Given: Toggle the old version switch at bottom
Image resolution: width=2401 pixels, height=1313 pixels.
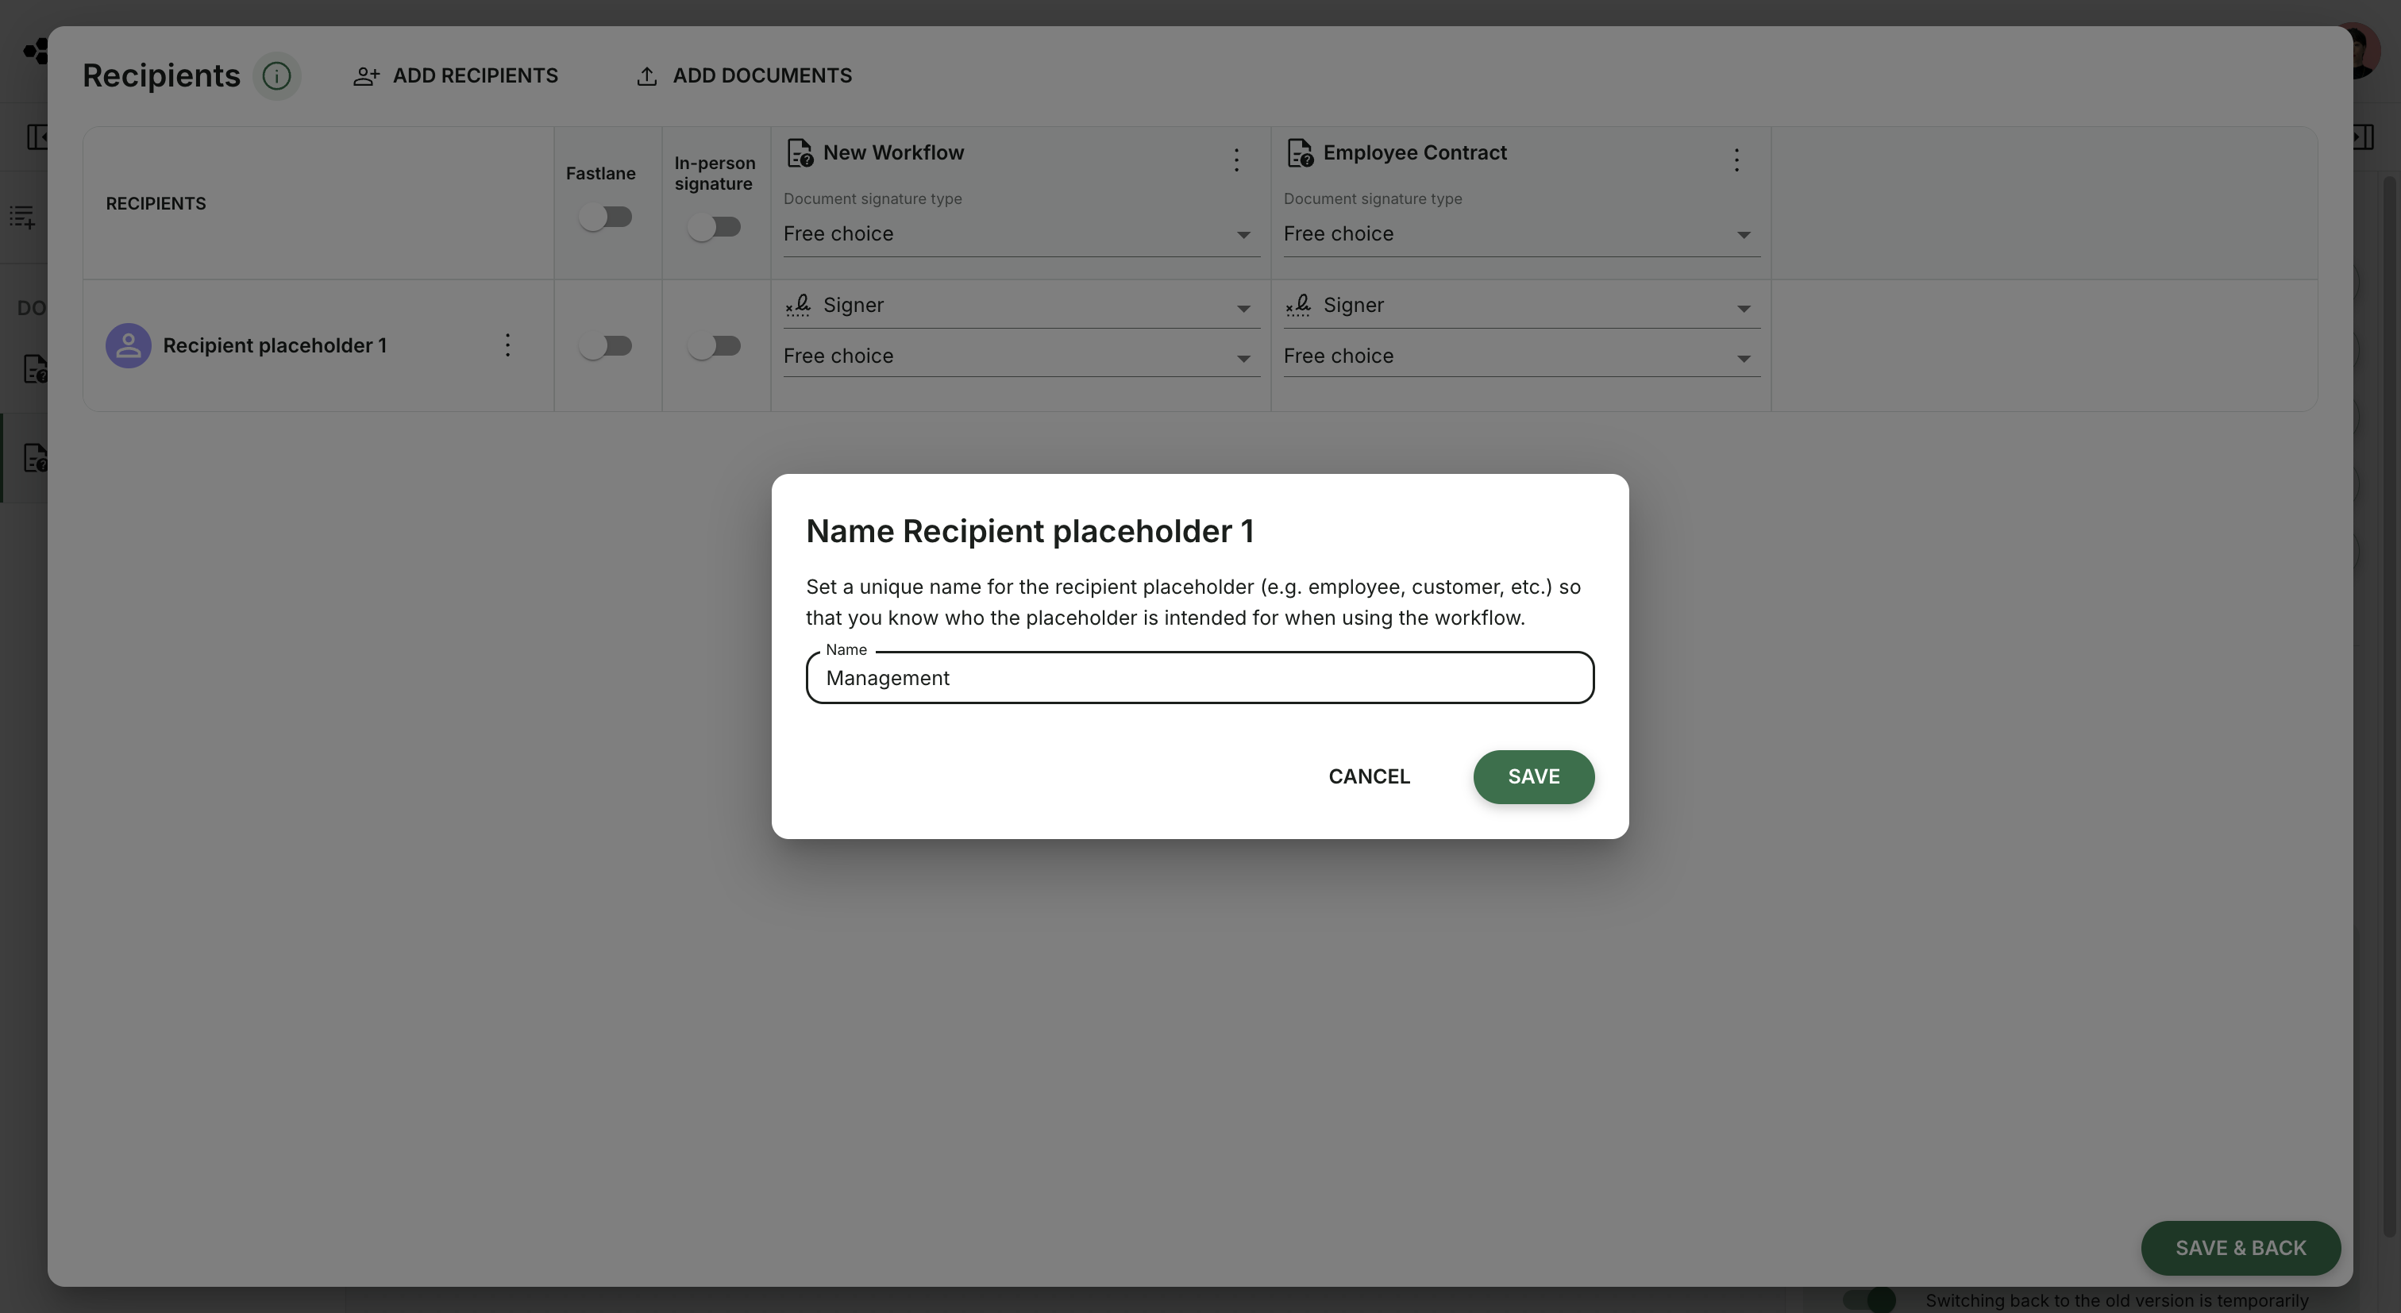Looking at the screenshot, I should pyautogui.click(x=1869, y=1300).
